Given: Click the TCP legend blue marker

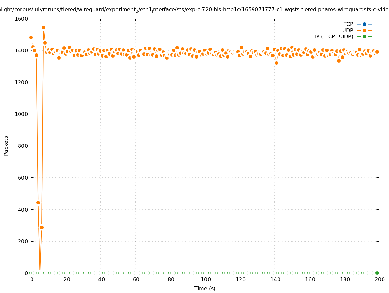Looking at the screenshot, I should (364, 24).
